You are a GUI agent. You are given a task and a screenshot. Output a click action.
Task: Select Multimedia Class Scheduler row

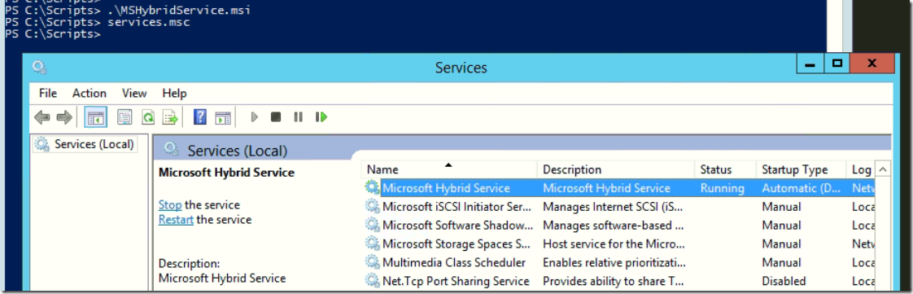coord(618,262)
